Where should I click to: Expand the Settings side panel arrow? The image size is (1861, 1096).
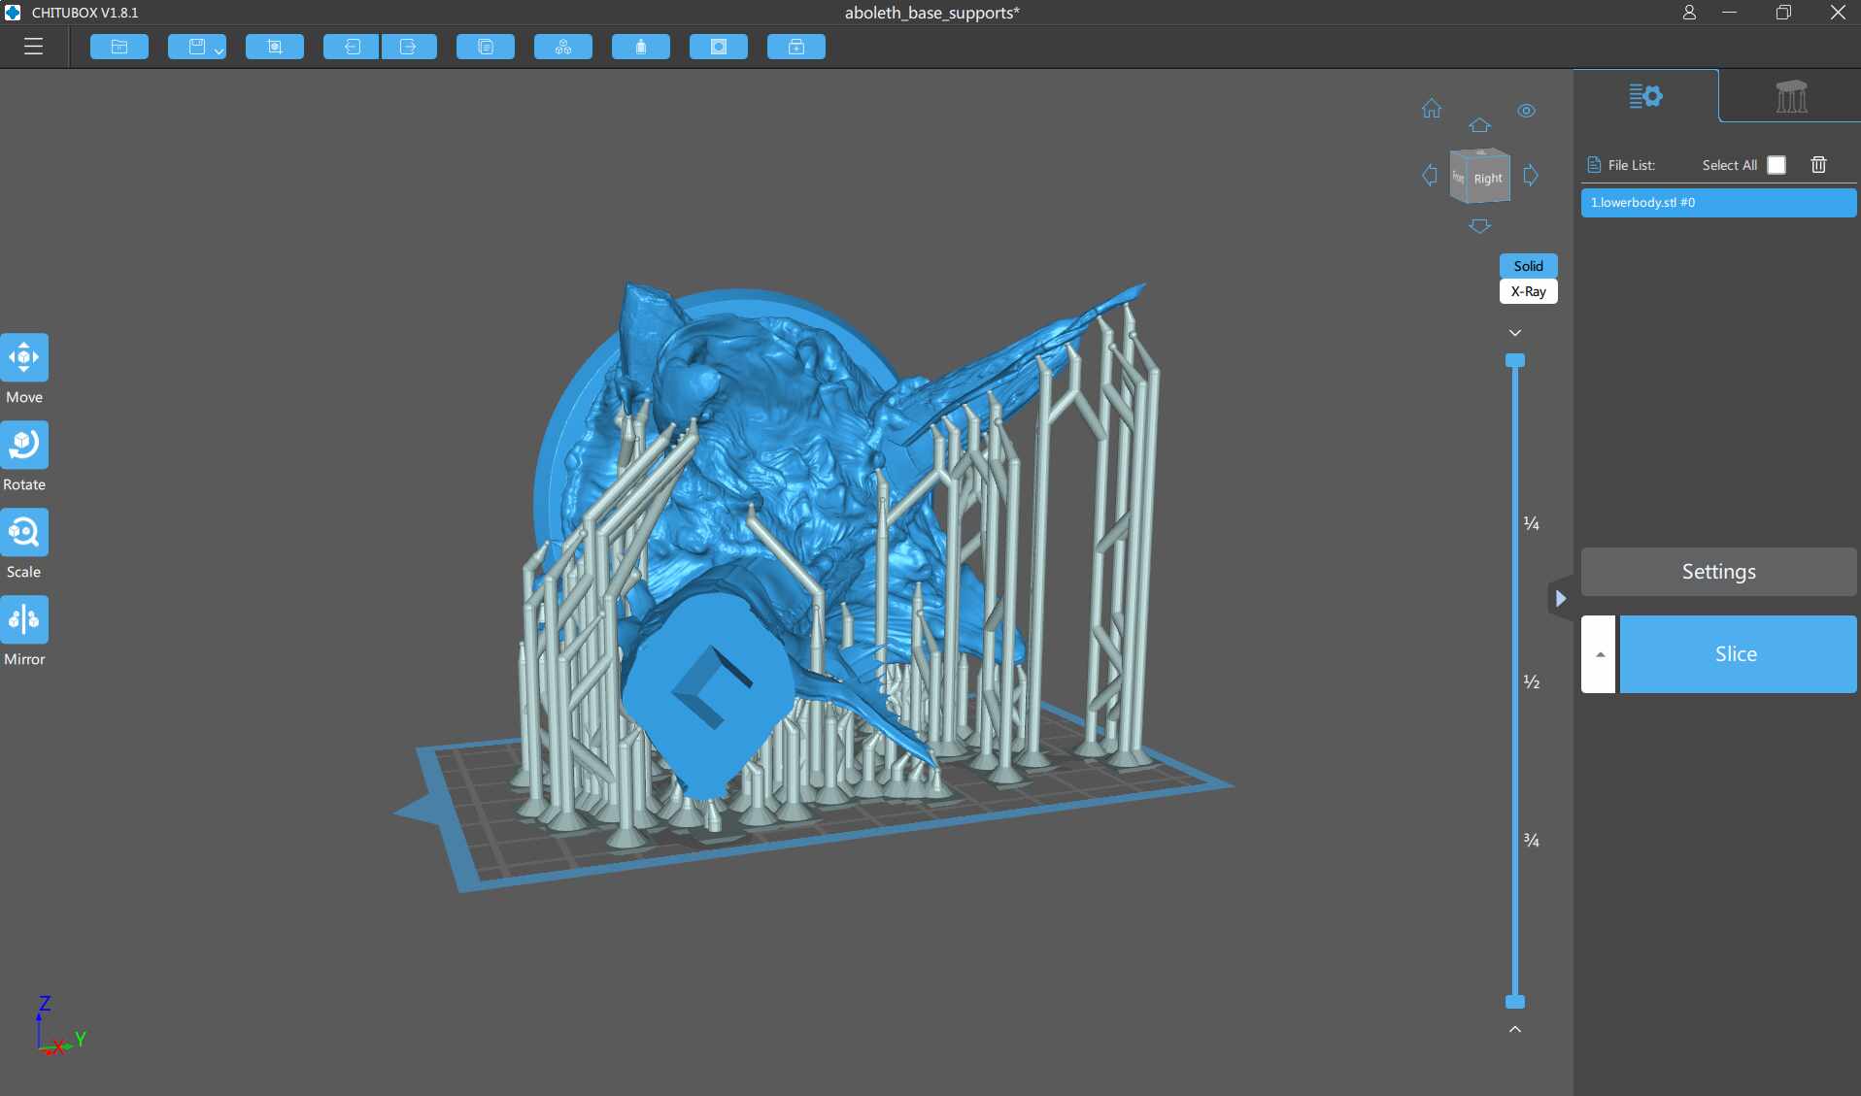pyautogui.click(x=1561, y=598)
